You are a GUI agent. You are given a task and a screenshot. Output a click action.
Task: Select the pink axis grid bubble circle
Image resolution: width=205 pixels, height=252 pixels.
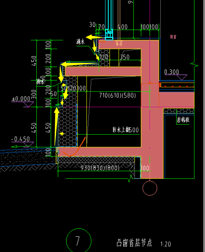click(x=150, y=188)
